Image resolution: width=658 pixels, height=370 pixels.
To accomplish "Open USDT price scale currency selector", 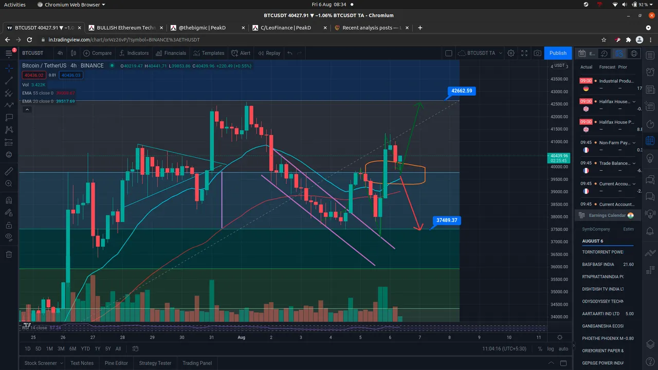I will click(559, 65).
